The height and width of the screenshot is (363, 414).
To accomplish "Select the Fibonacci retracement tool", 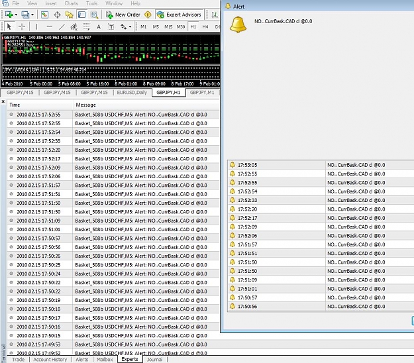I will (86, 26).
